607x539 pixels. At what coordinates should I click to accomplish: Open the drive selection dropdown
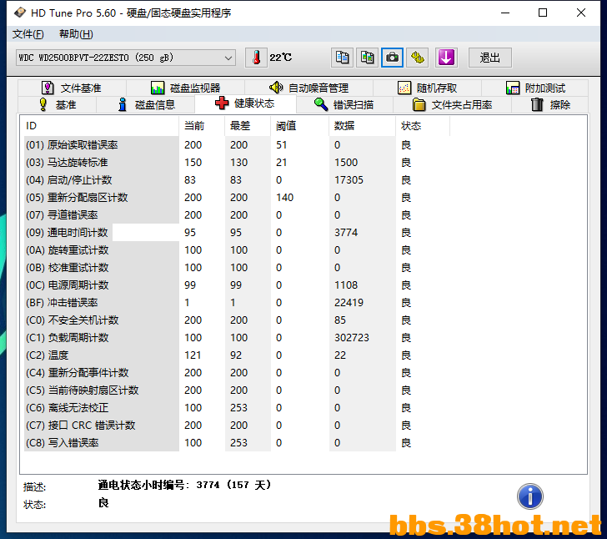point(126,58)
